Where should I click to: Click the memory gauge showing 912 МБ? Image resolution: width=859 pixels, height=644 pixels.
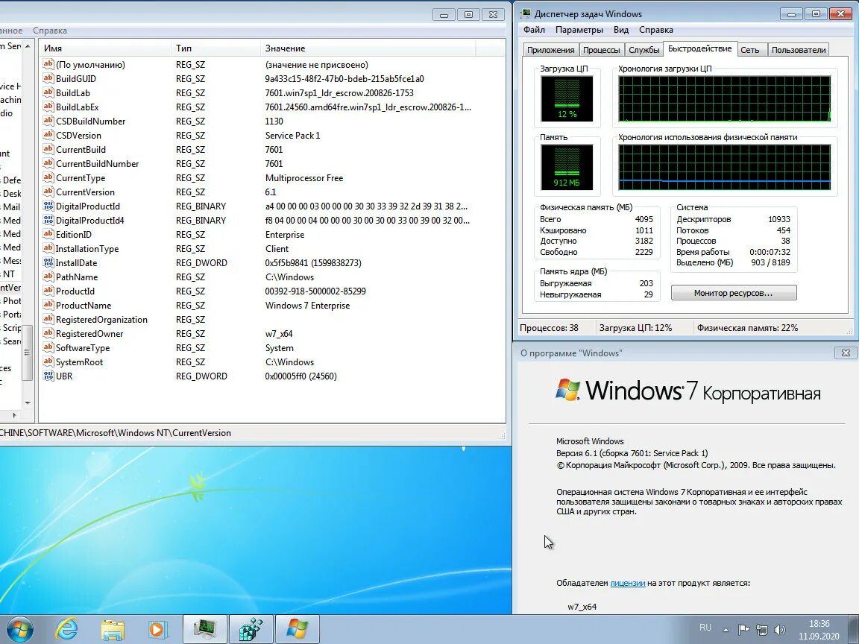click(x=567, y=167)
